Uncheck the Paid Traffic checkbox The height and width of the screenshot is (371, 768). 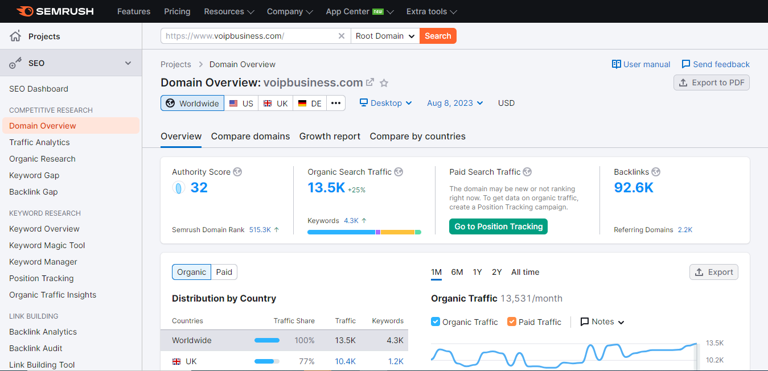pos(512,321)
